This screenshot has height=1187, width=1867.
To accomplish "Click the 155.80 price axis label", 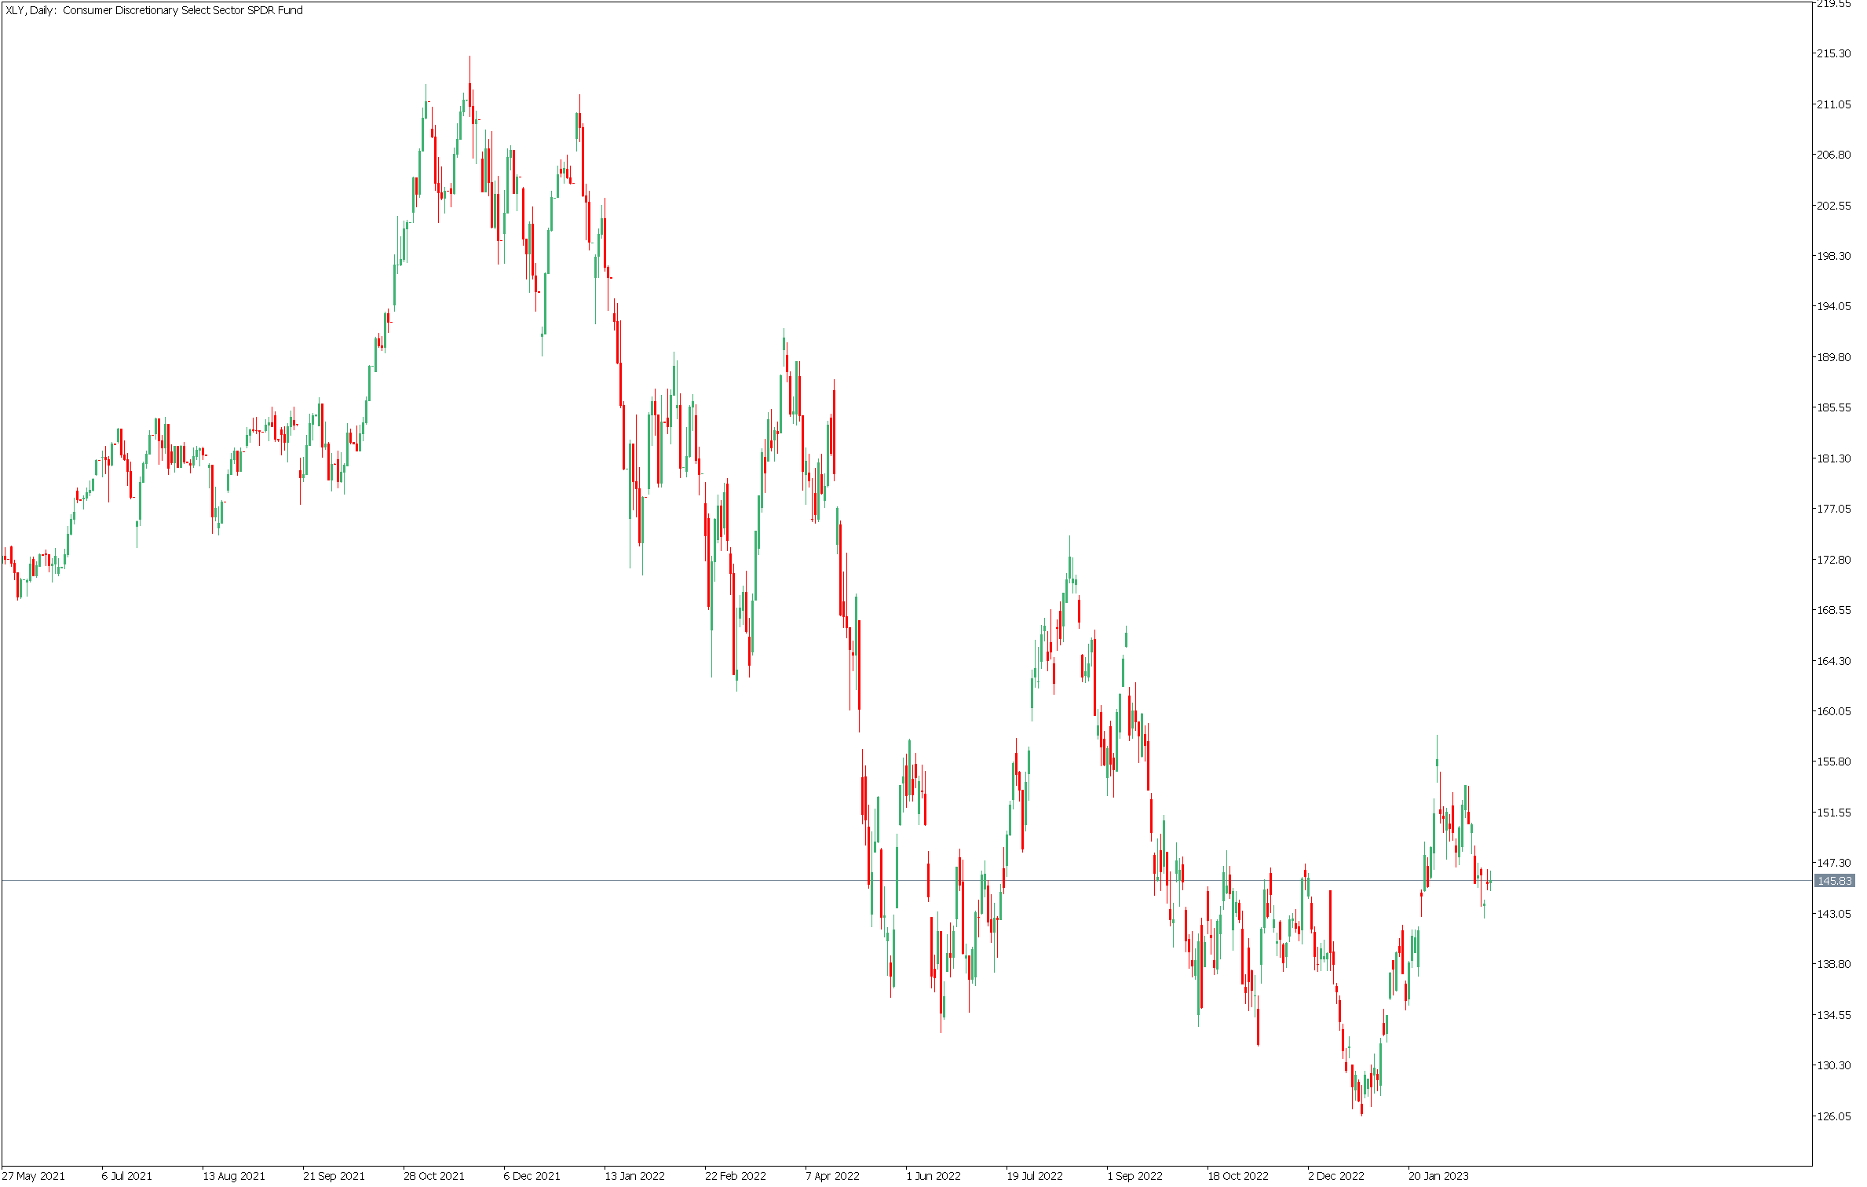I will point(1835,762).
